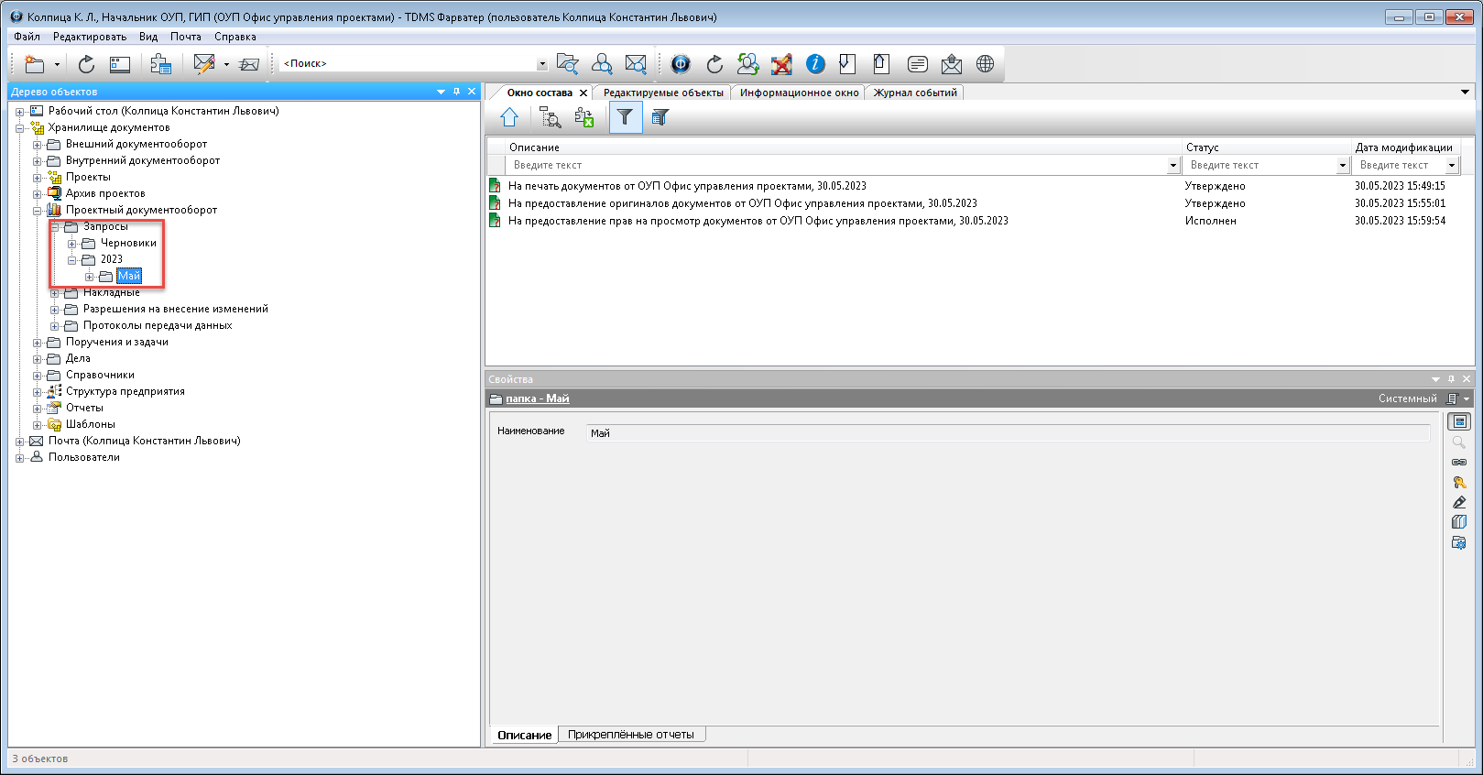Expand Внешний документооборот node

click(x=37, y=145)
